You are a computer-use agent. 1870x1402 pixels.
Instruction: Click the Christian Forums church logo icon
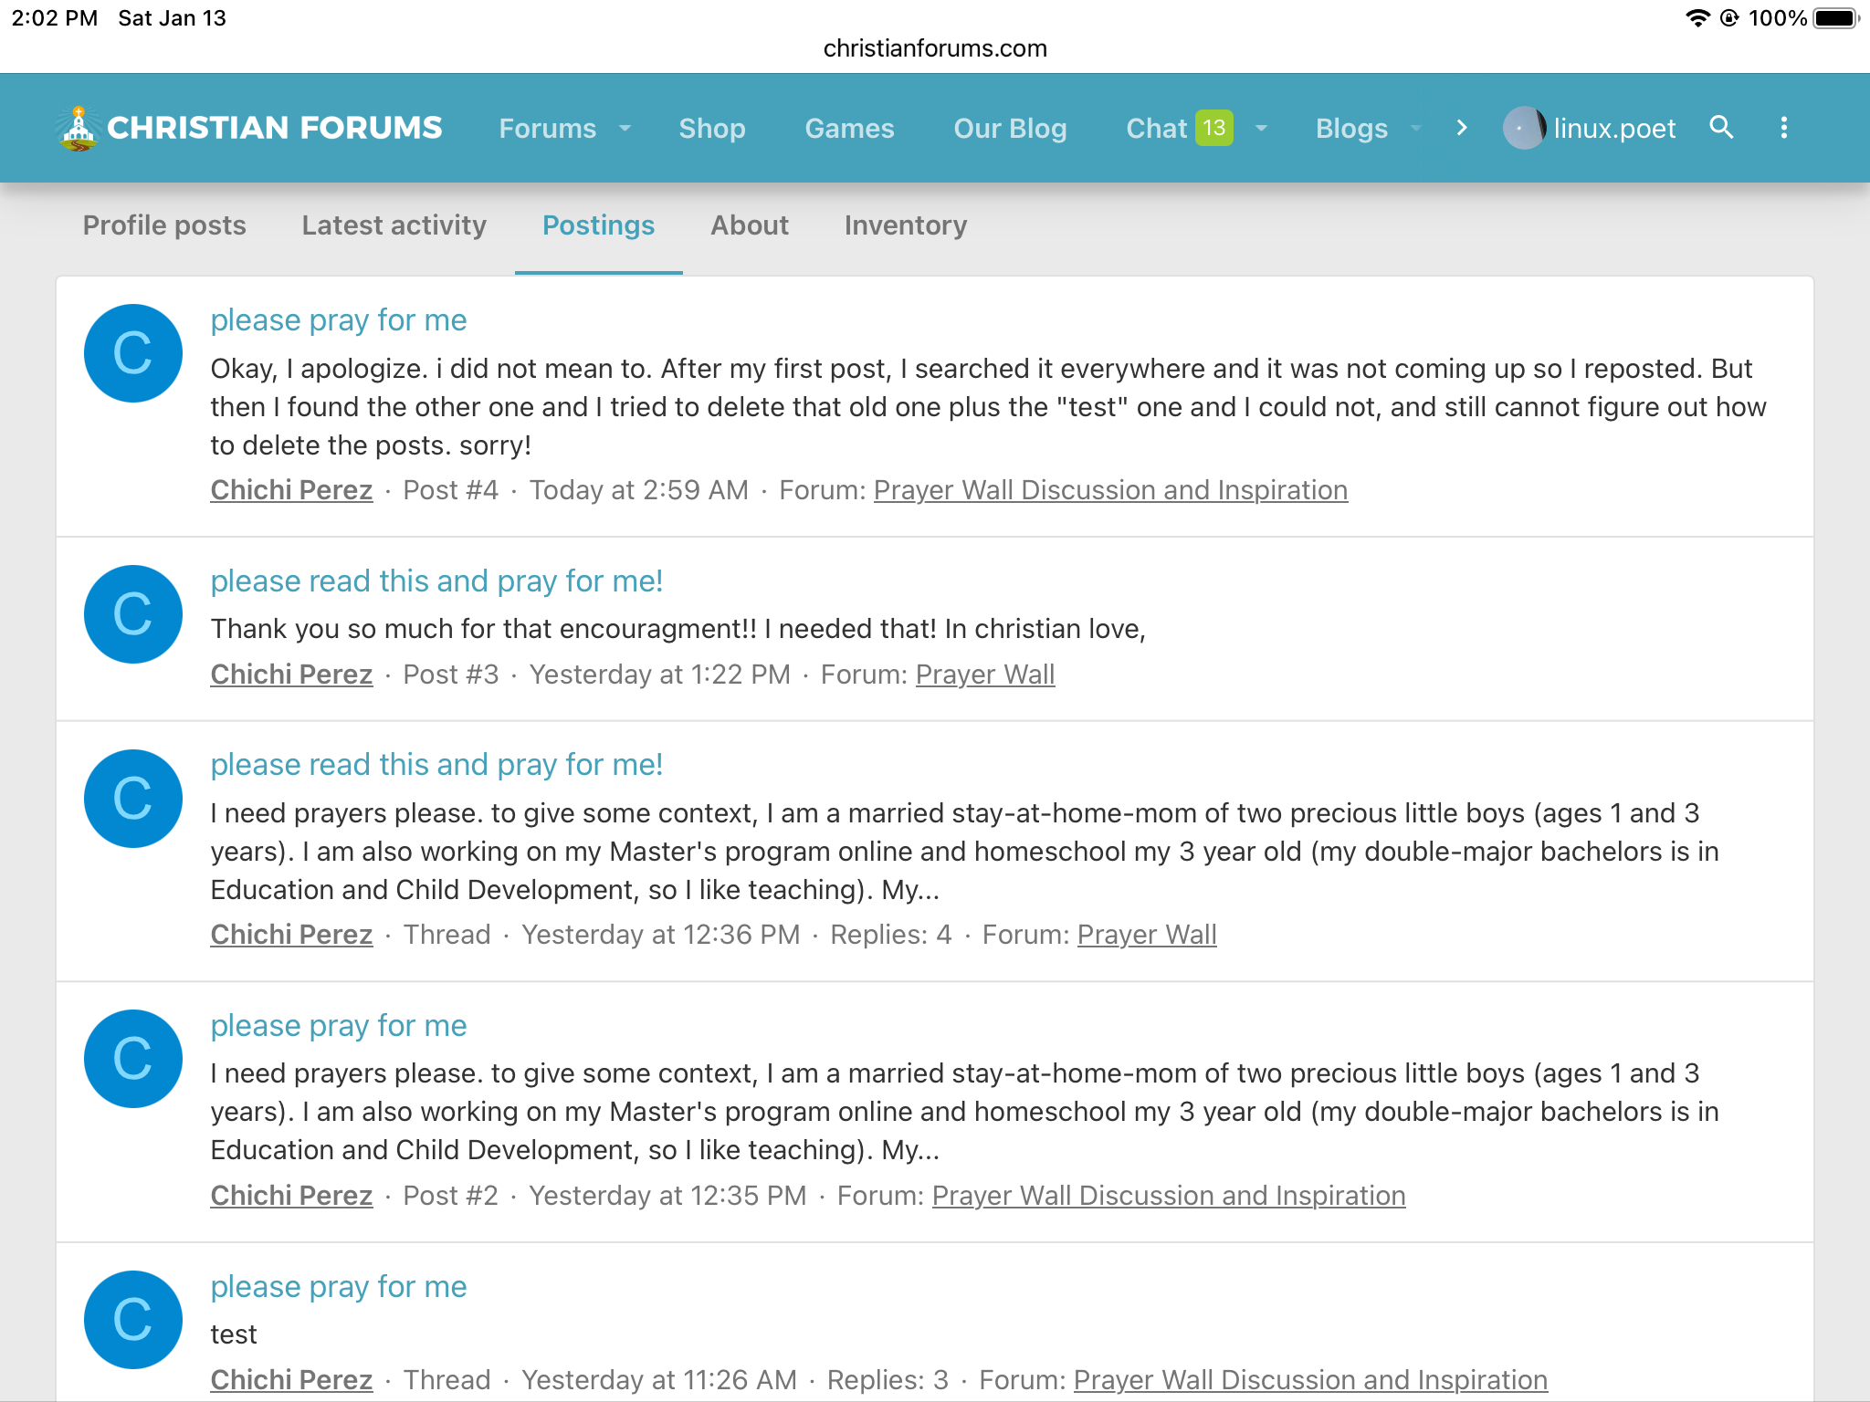(79, 128)
